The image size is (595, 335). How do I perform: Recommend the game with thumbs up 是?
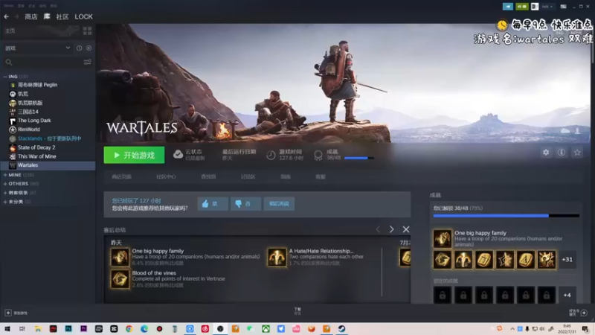tap(213, 204)
